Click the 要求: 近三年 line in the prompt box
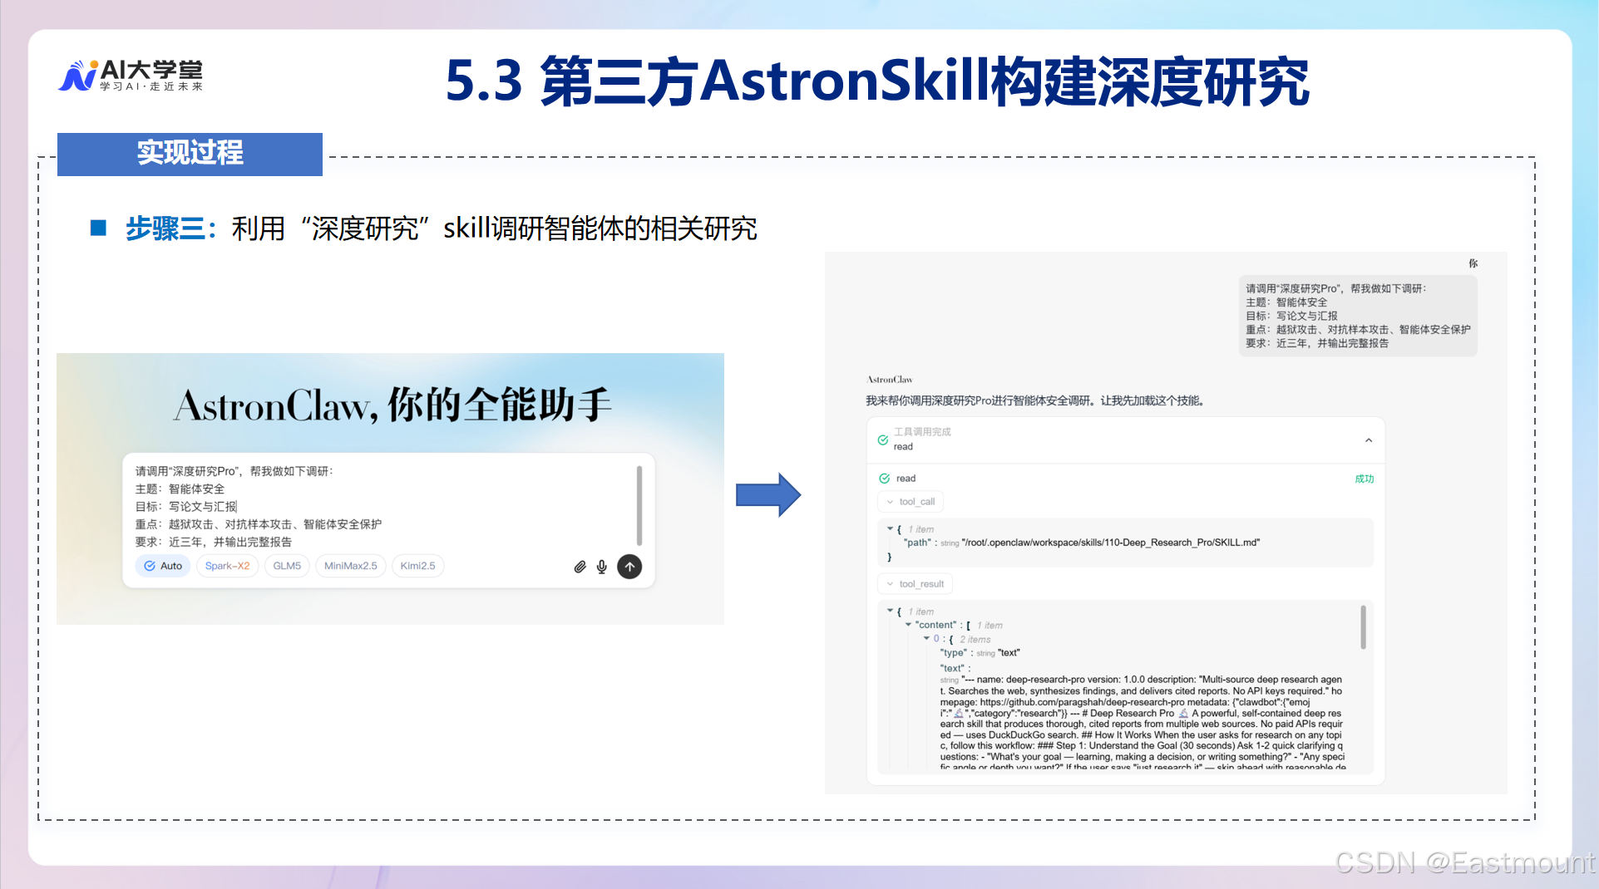This screenshot has height=889, width=1599. pyautogui.click(x=214, y=542)
